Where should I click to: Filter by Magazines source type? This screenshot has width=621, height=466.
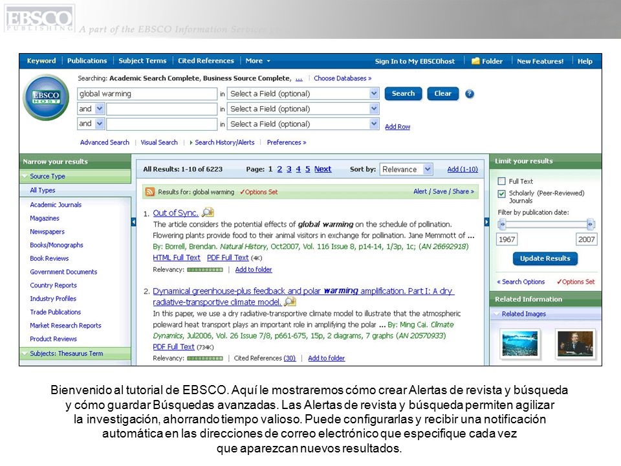point(45,218)
